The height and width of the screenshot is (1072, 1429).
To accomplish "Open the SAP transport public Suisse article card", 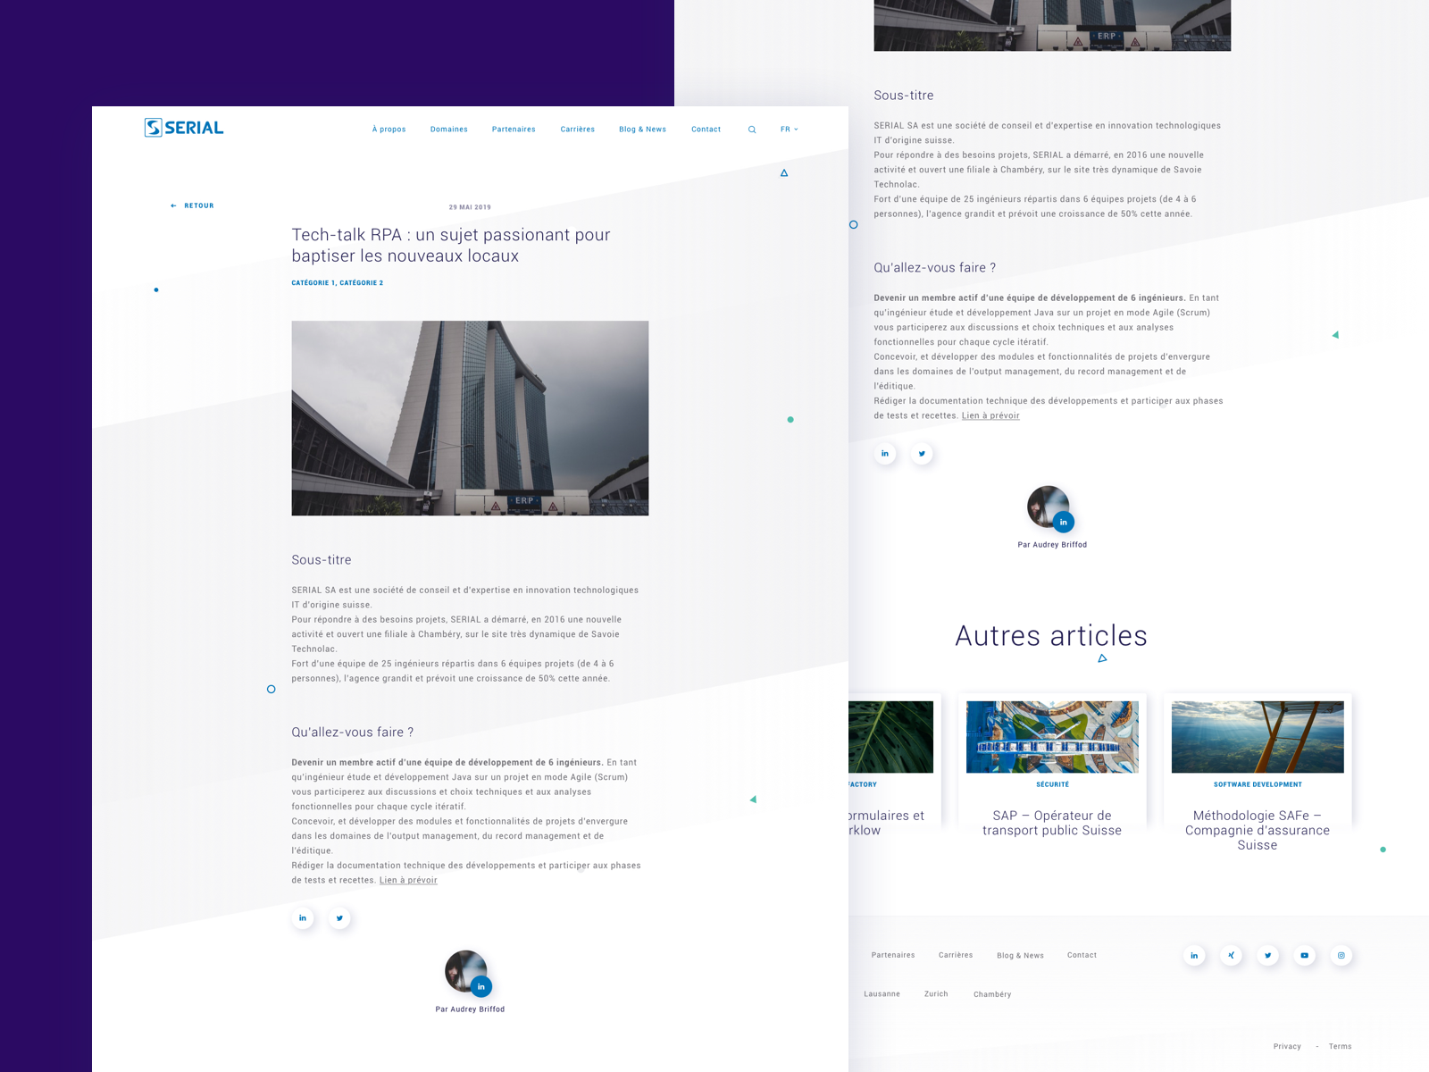I will click(x=1052, y=768).
